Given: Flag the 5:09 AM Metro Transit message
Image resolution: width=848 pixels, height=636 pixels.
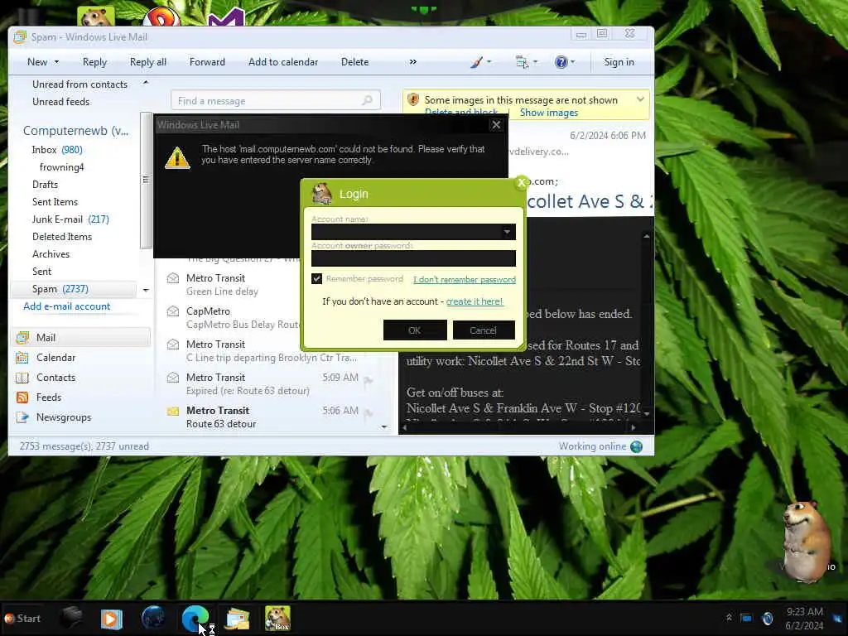Looking at the screenshot, I should [369, 381].
